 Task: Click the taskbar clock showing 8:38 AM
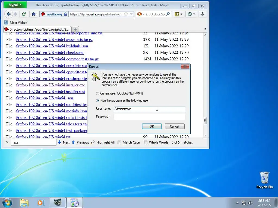(x=264, y=203)
